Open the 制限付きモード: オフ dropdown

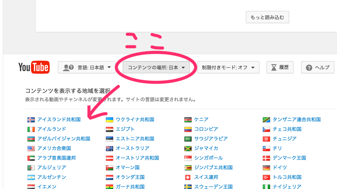coord(228,67)
